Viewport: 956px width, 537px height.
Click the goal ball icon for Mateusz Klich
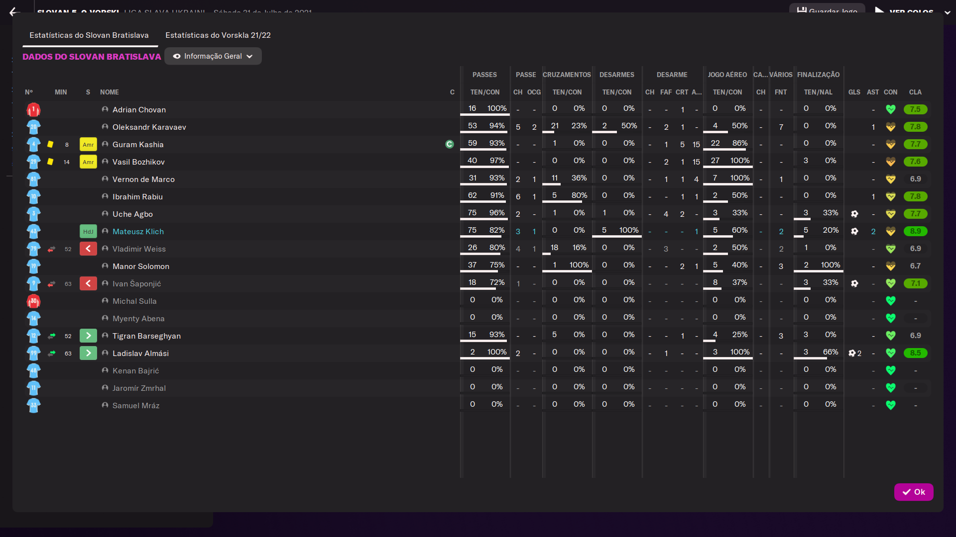854,231
